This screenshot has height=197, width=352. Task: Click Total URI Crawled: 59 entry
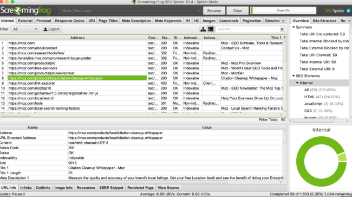pyautogui.click(x=318, y=55)
